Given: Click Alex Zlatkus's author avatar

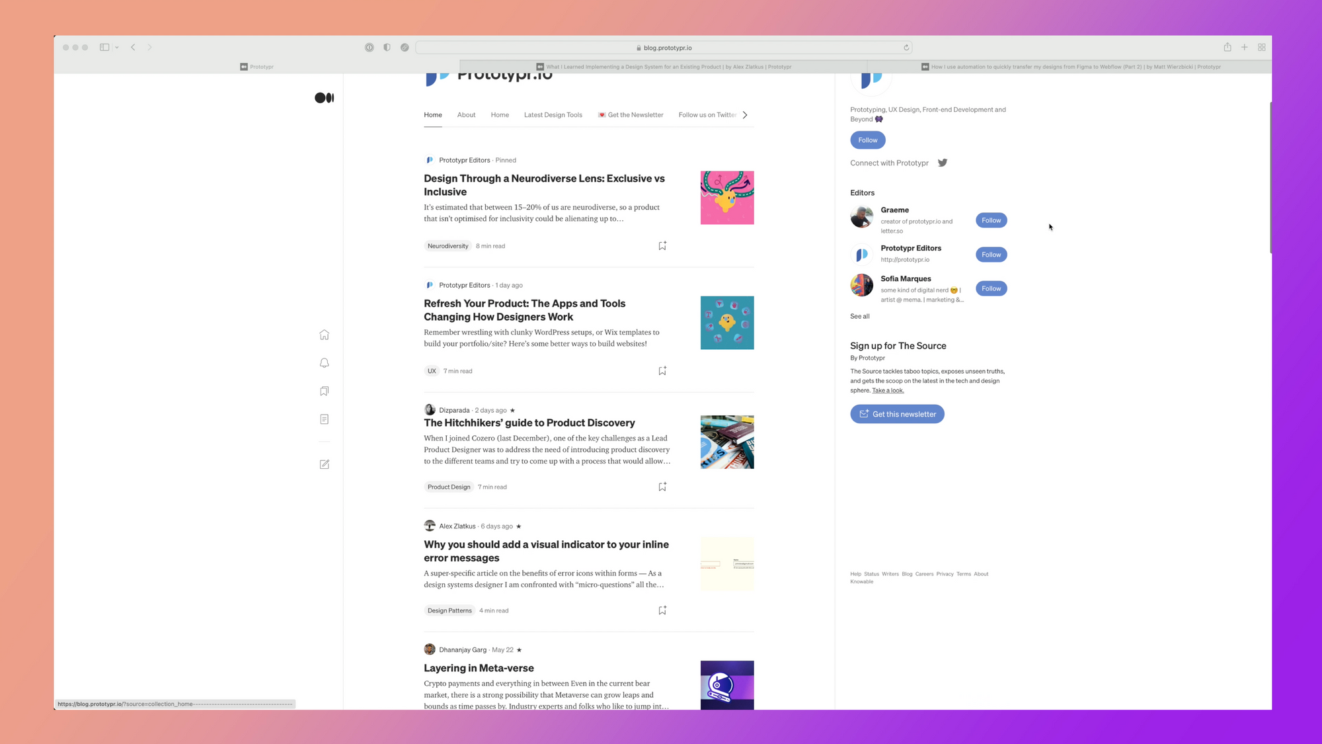Looking at the screenshot, I should 430,526.
